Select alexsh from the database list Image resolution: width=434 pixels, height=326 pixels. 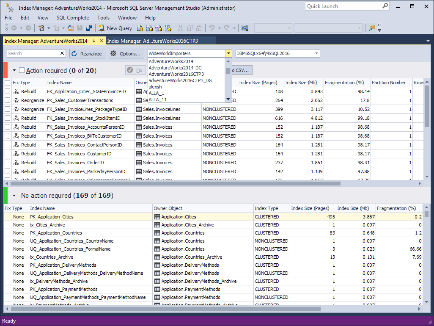(155, 87)
